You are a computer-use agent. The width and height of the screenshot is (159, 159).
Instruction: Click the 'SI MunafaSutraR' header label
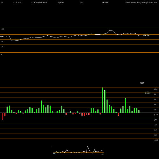point(39,3)
